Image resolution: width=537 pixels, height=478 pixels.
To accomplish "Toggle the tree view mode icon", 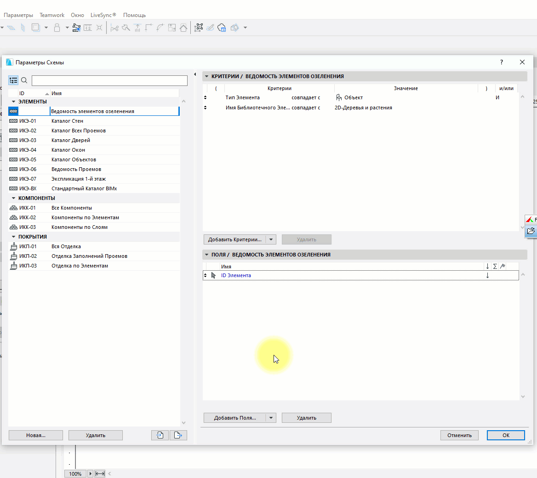I will [13, 80].
